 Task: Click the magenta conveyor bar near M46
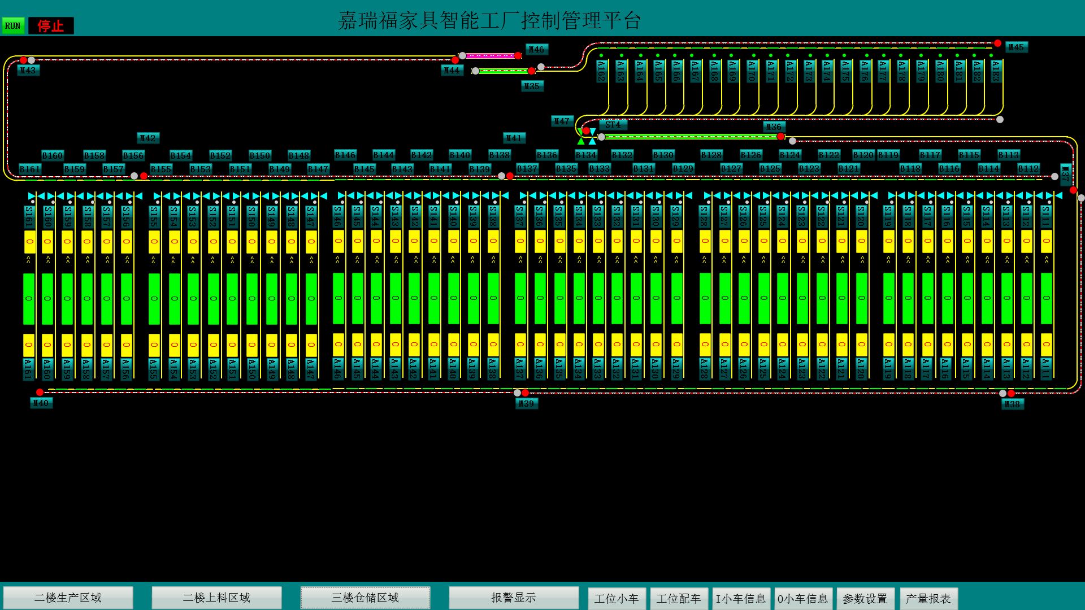pyautogui.click(x=491, y=56)
